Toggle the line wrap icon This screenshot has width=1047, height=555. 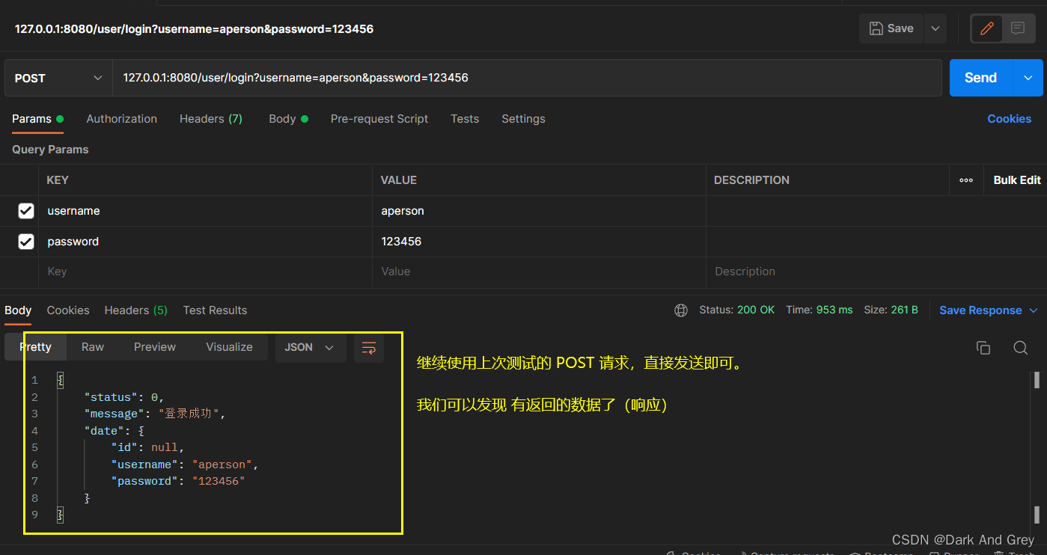click(x=369, y=348)
